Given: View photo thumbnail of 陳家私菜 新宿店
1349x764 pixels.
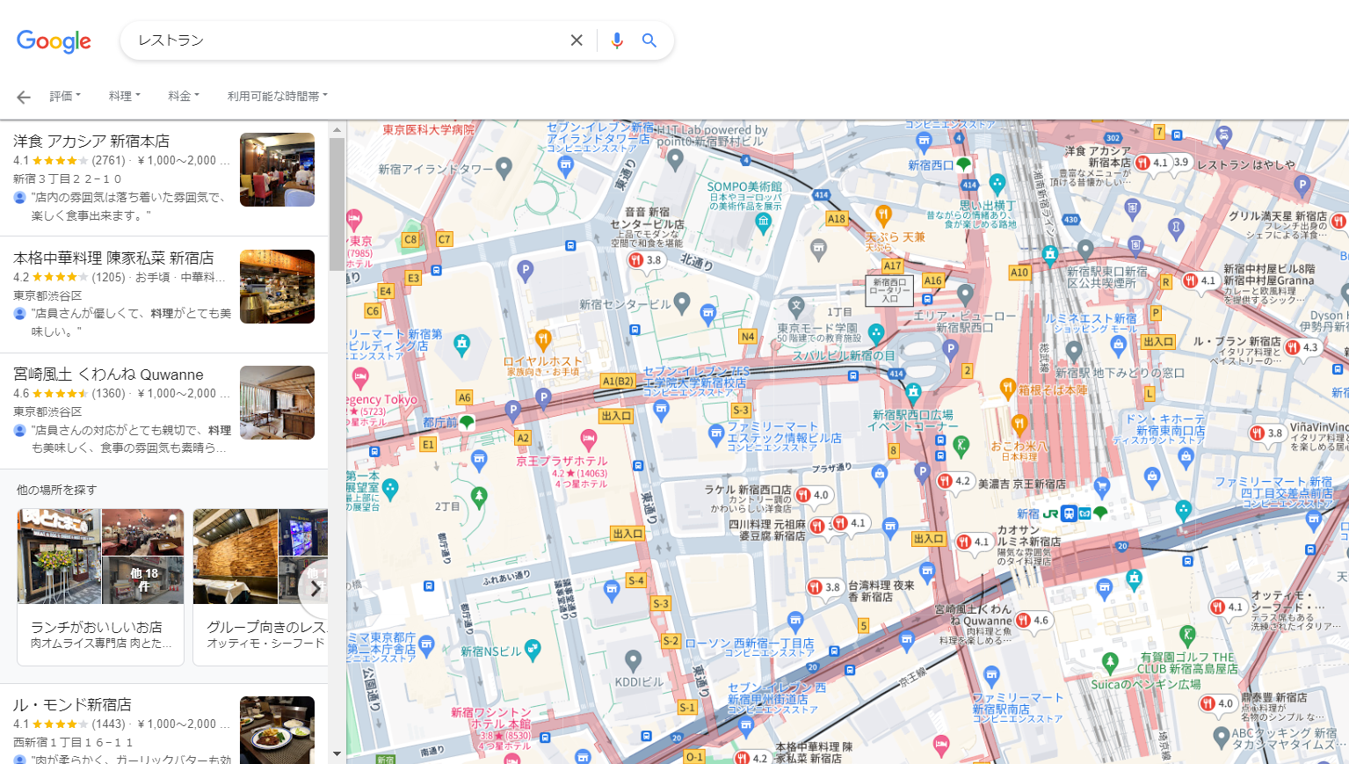Looking at the screenshot, I should coord(277,287).
